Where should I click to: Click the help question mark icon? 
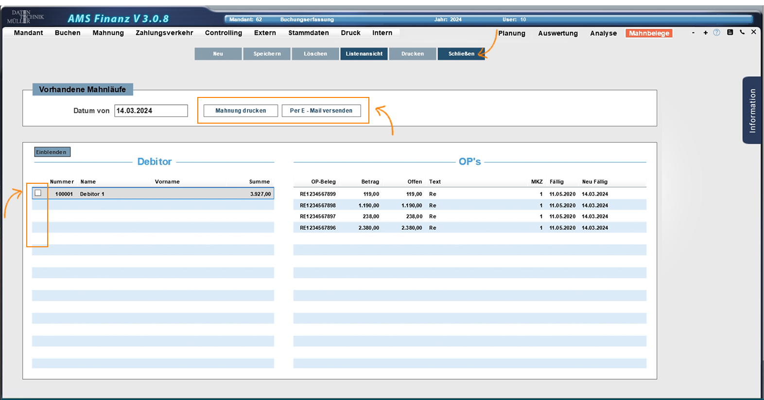716,32
